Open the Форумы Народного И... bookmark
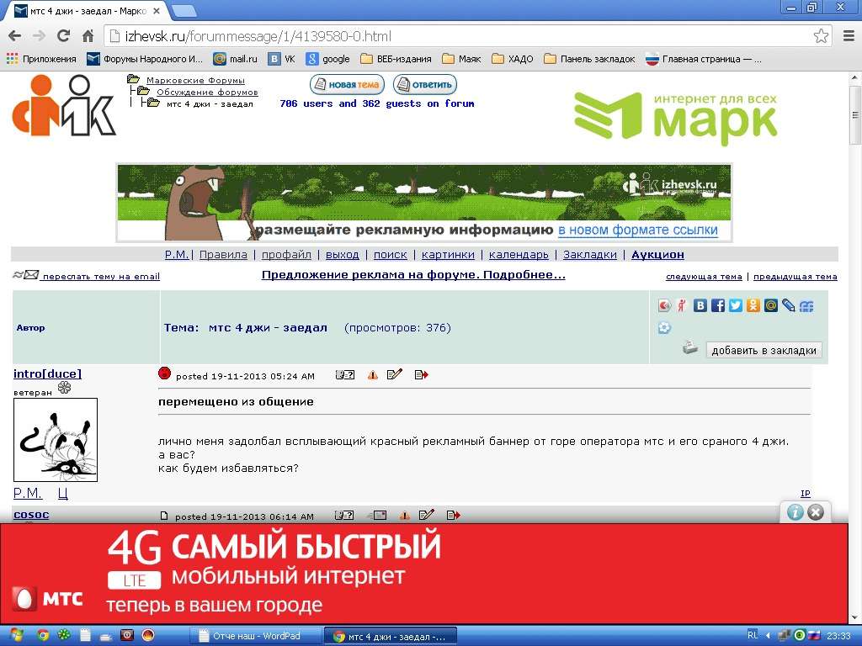This screenshot has width=862, height=646. coord(145,59)
